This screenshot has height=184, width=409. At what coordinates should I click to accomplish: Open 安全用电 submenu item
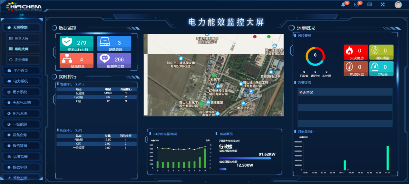[x=23, y=60]
